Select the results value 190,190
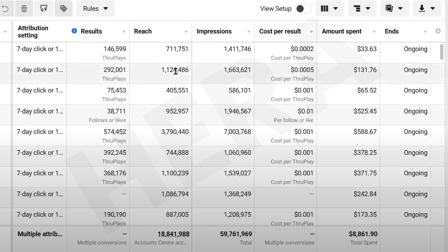The height and width of the screenshot is (252, 448). click(115, 215)
